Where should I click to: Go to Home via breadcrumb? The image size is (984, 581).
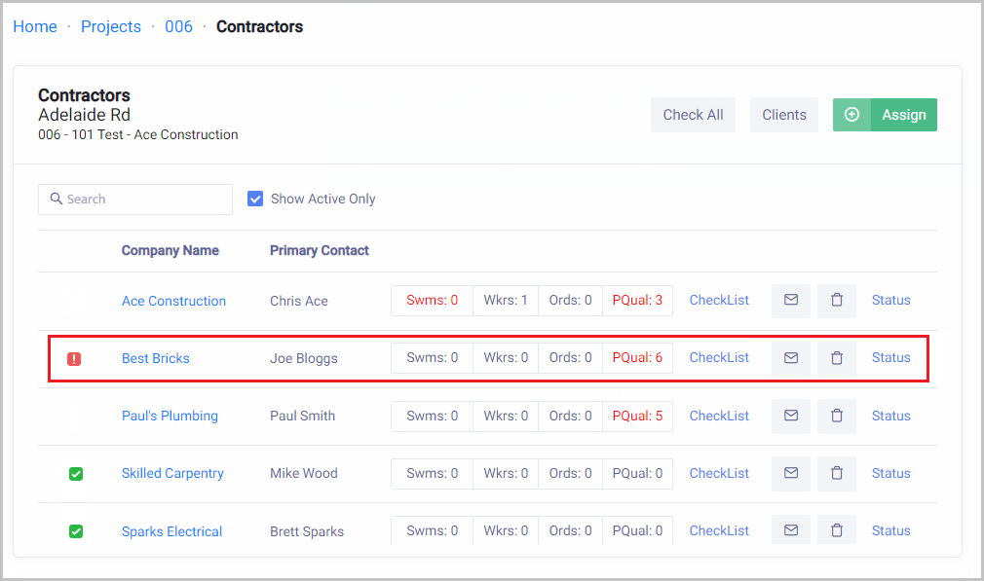35,27
